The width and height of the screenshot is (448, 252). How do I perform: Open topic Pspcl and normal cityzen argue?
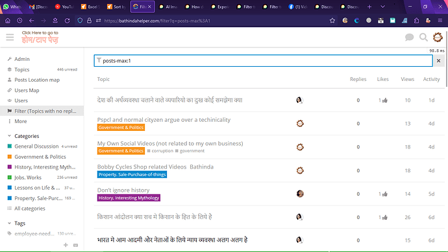(x=164, y=120)
